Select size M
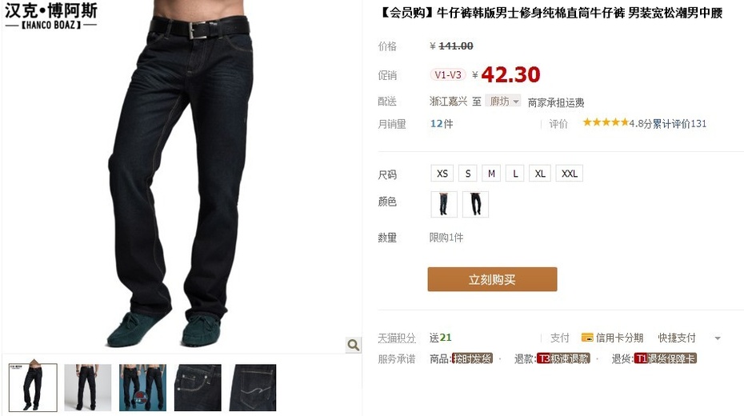Screen dimensions: 744x416 coord(491,174)
